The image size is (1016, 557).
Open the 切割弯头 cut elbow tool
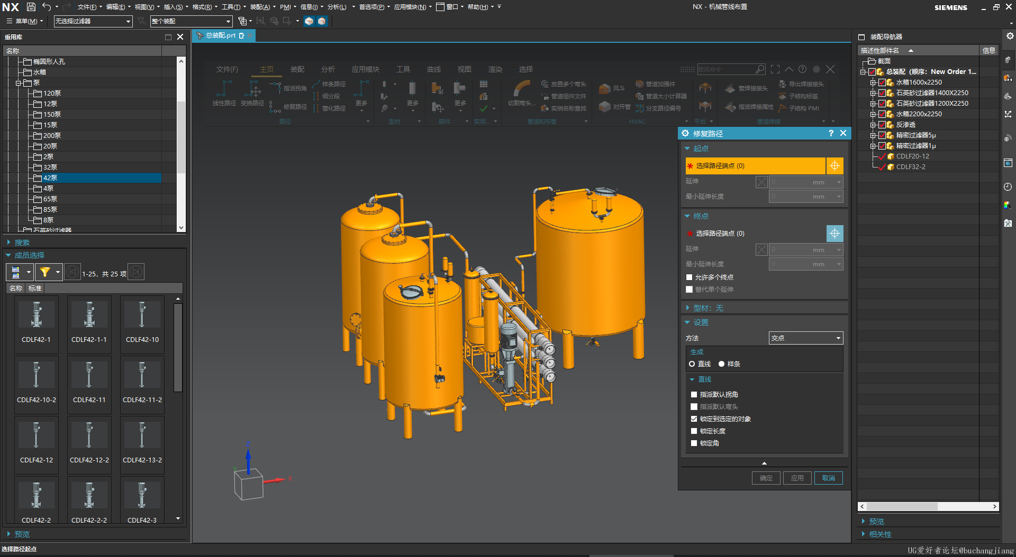pyautogui.click(x=521, y=93)
